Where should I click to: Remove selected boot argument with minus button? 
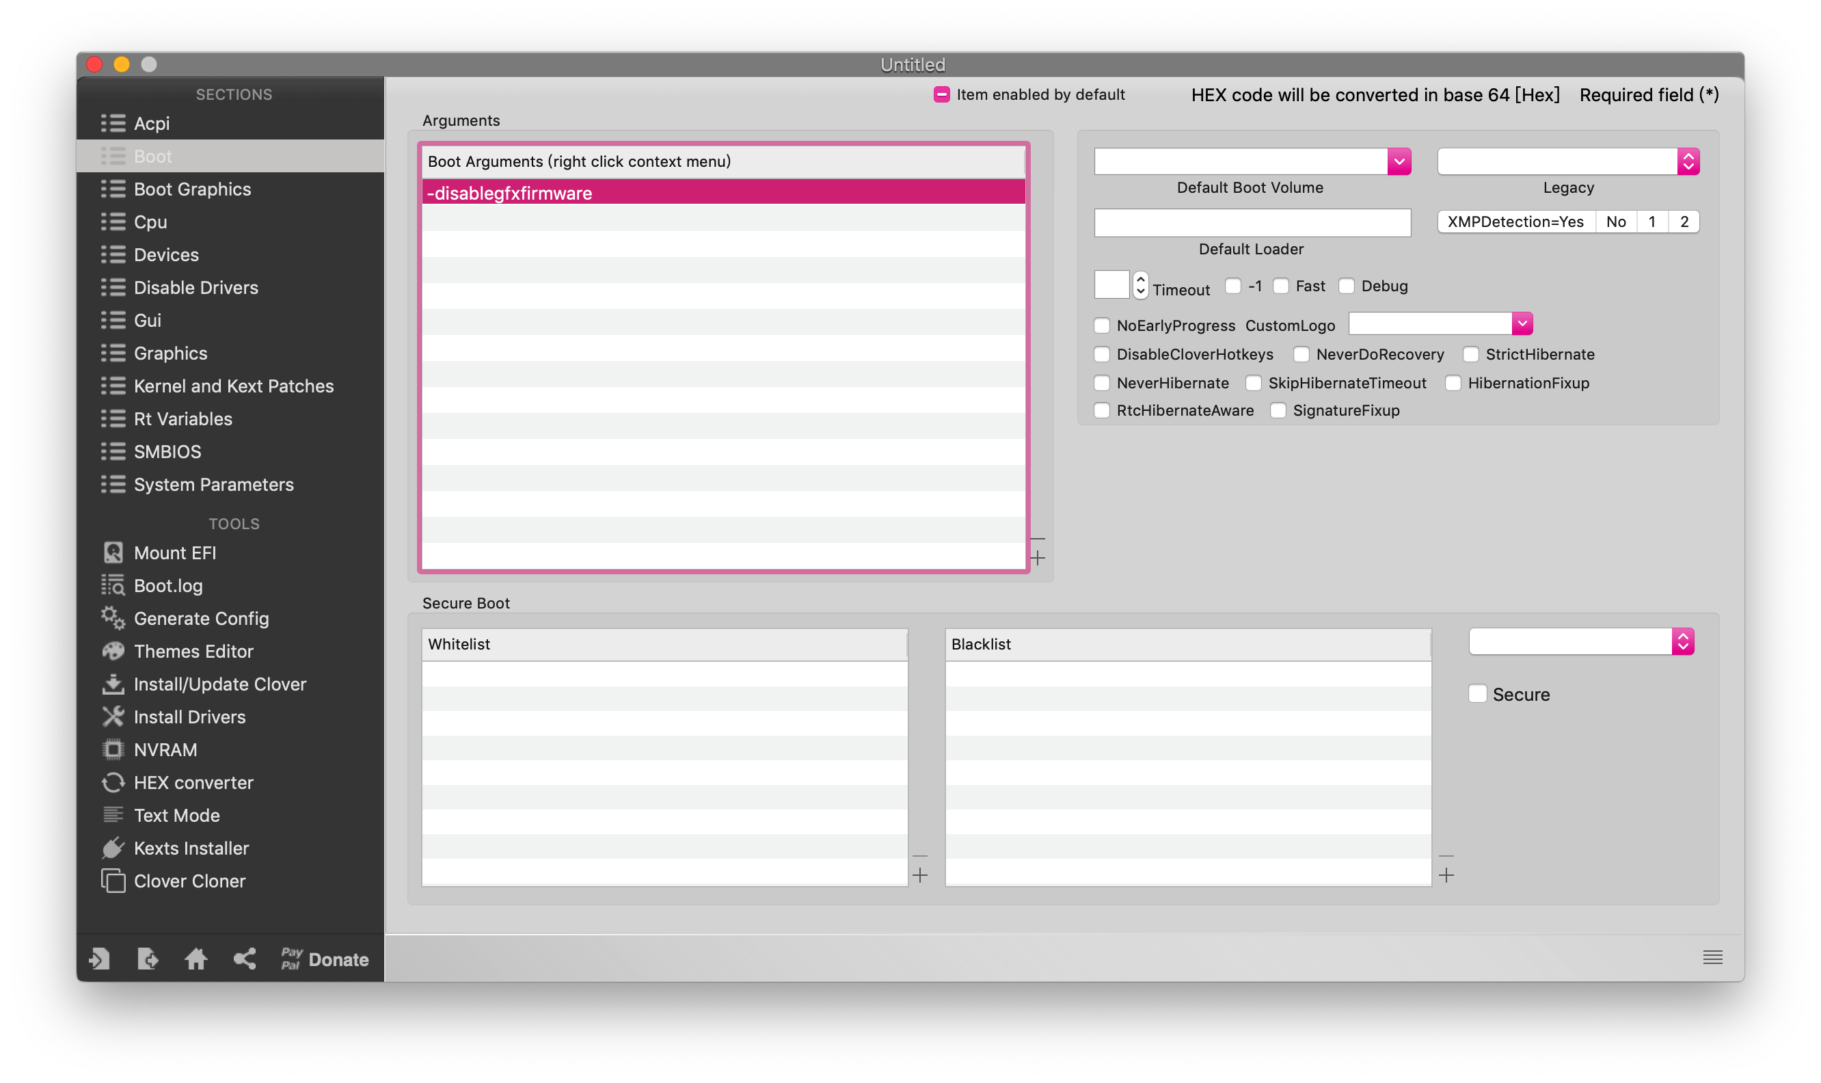(x=1038, y=539)
